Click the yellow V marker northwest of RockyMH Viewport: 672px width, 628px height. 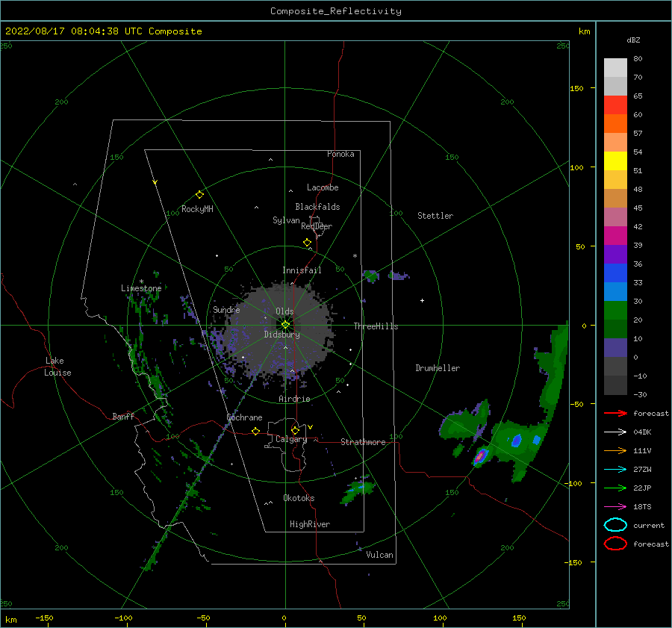tap(155, 182)
